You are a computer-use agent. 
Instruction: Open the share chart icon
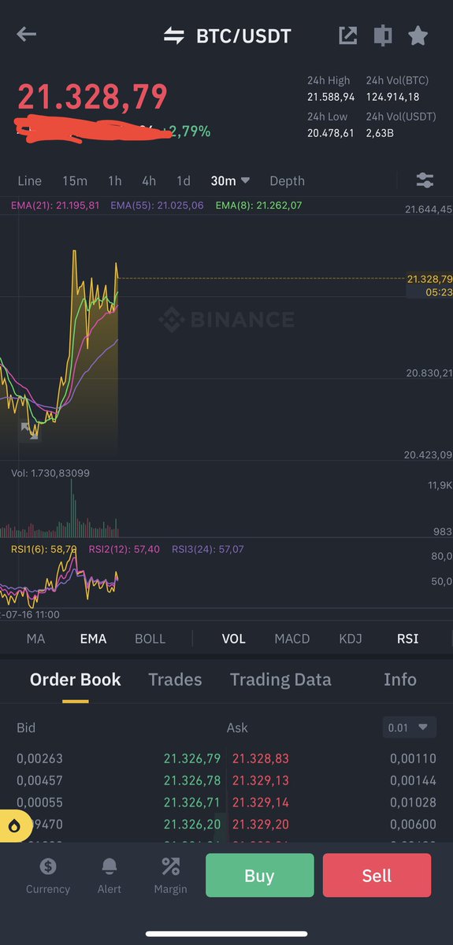pos(347,35)
